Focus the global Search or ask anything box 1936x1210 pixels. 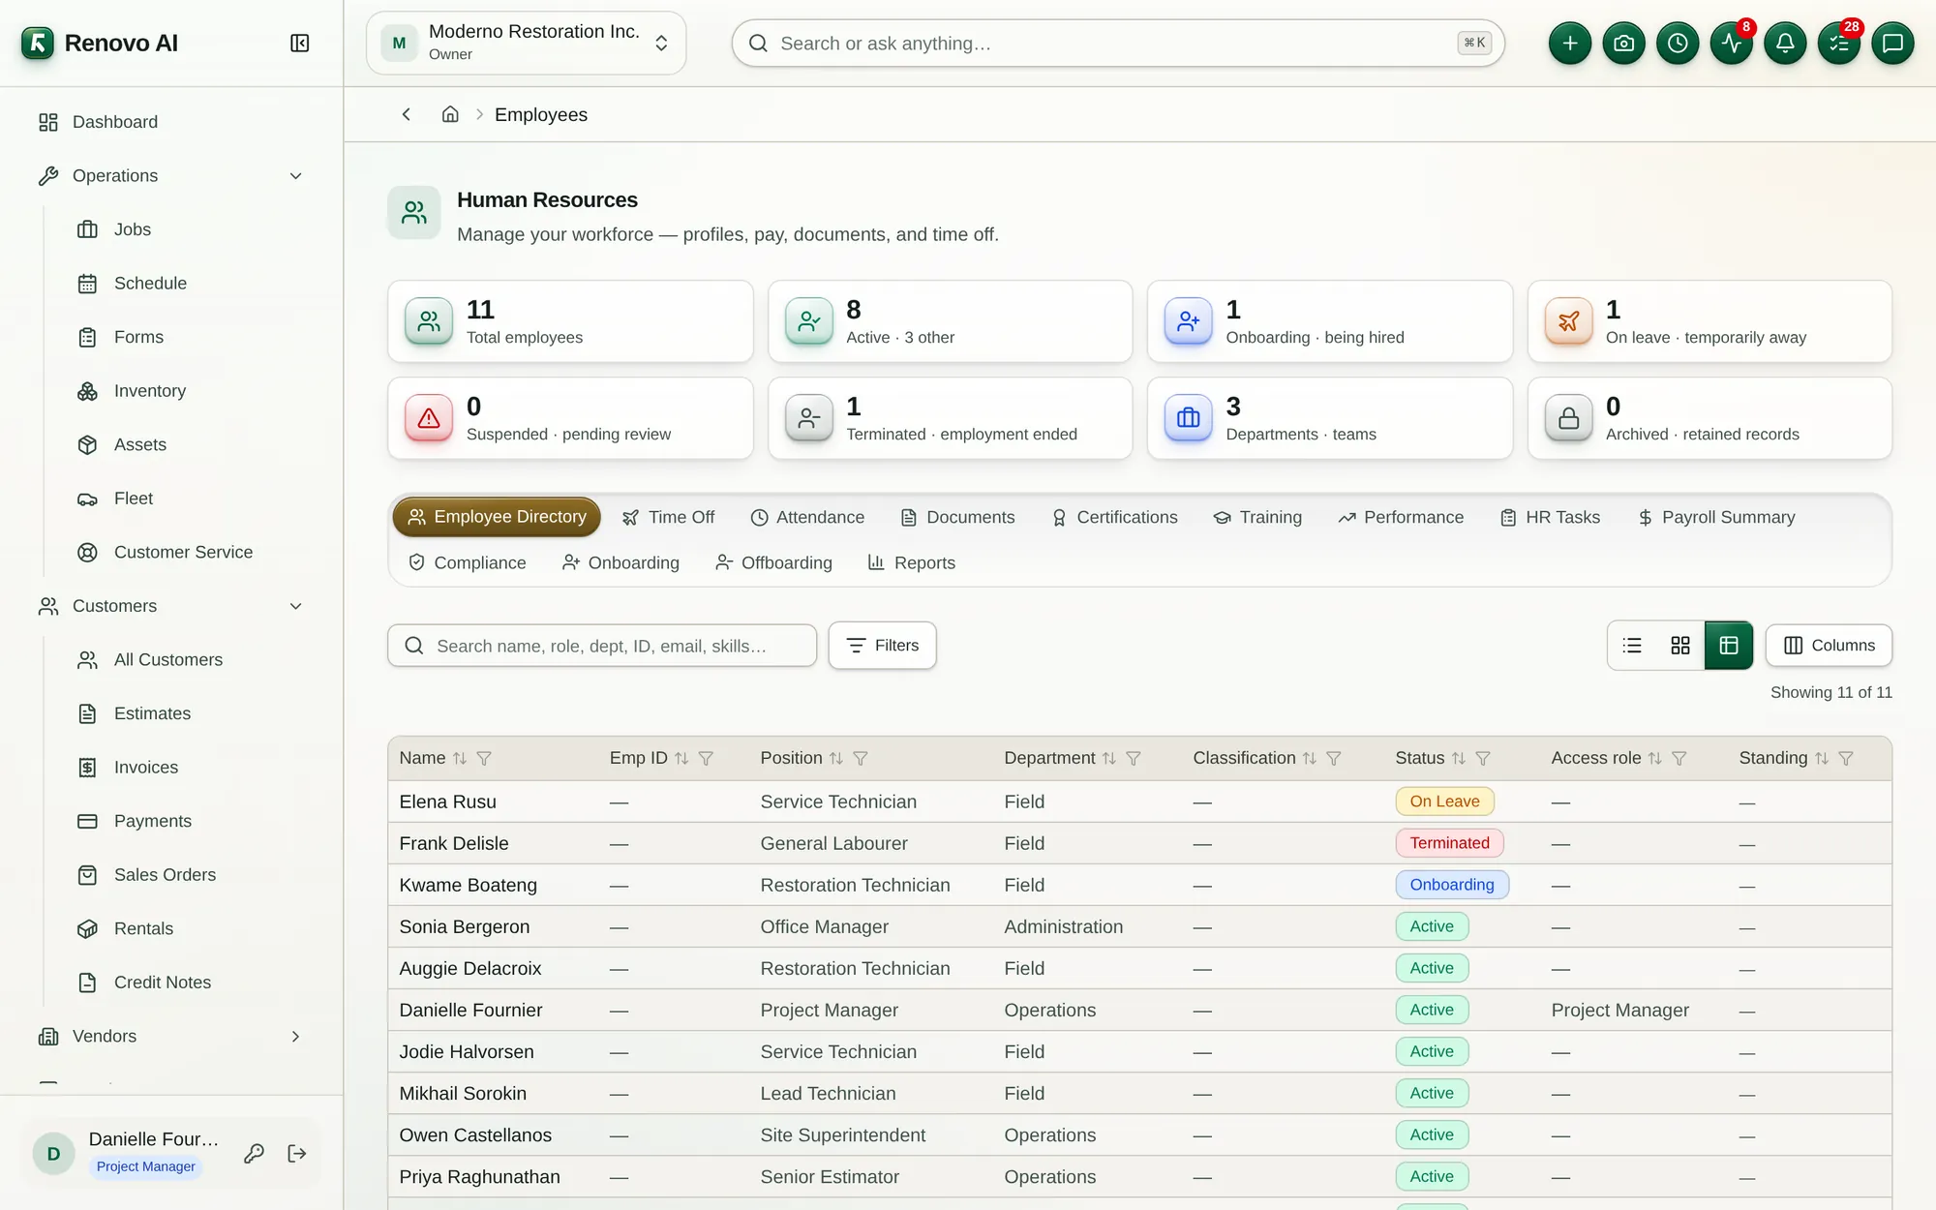click(x=1118, y=44)
